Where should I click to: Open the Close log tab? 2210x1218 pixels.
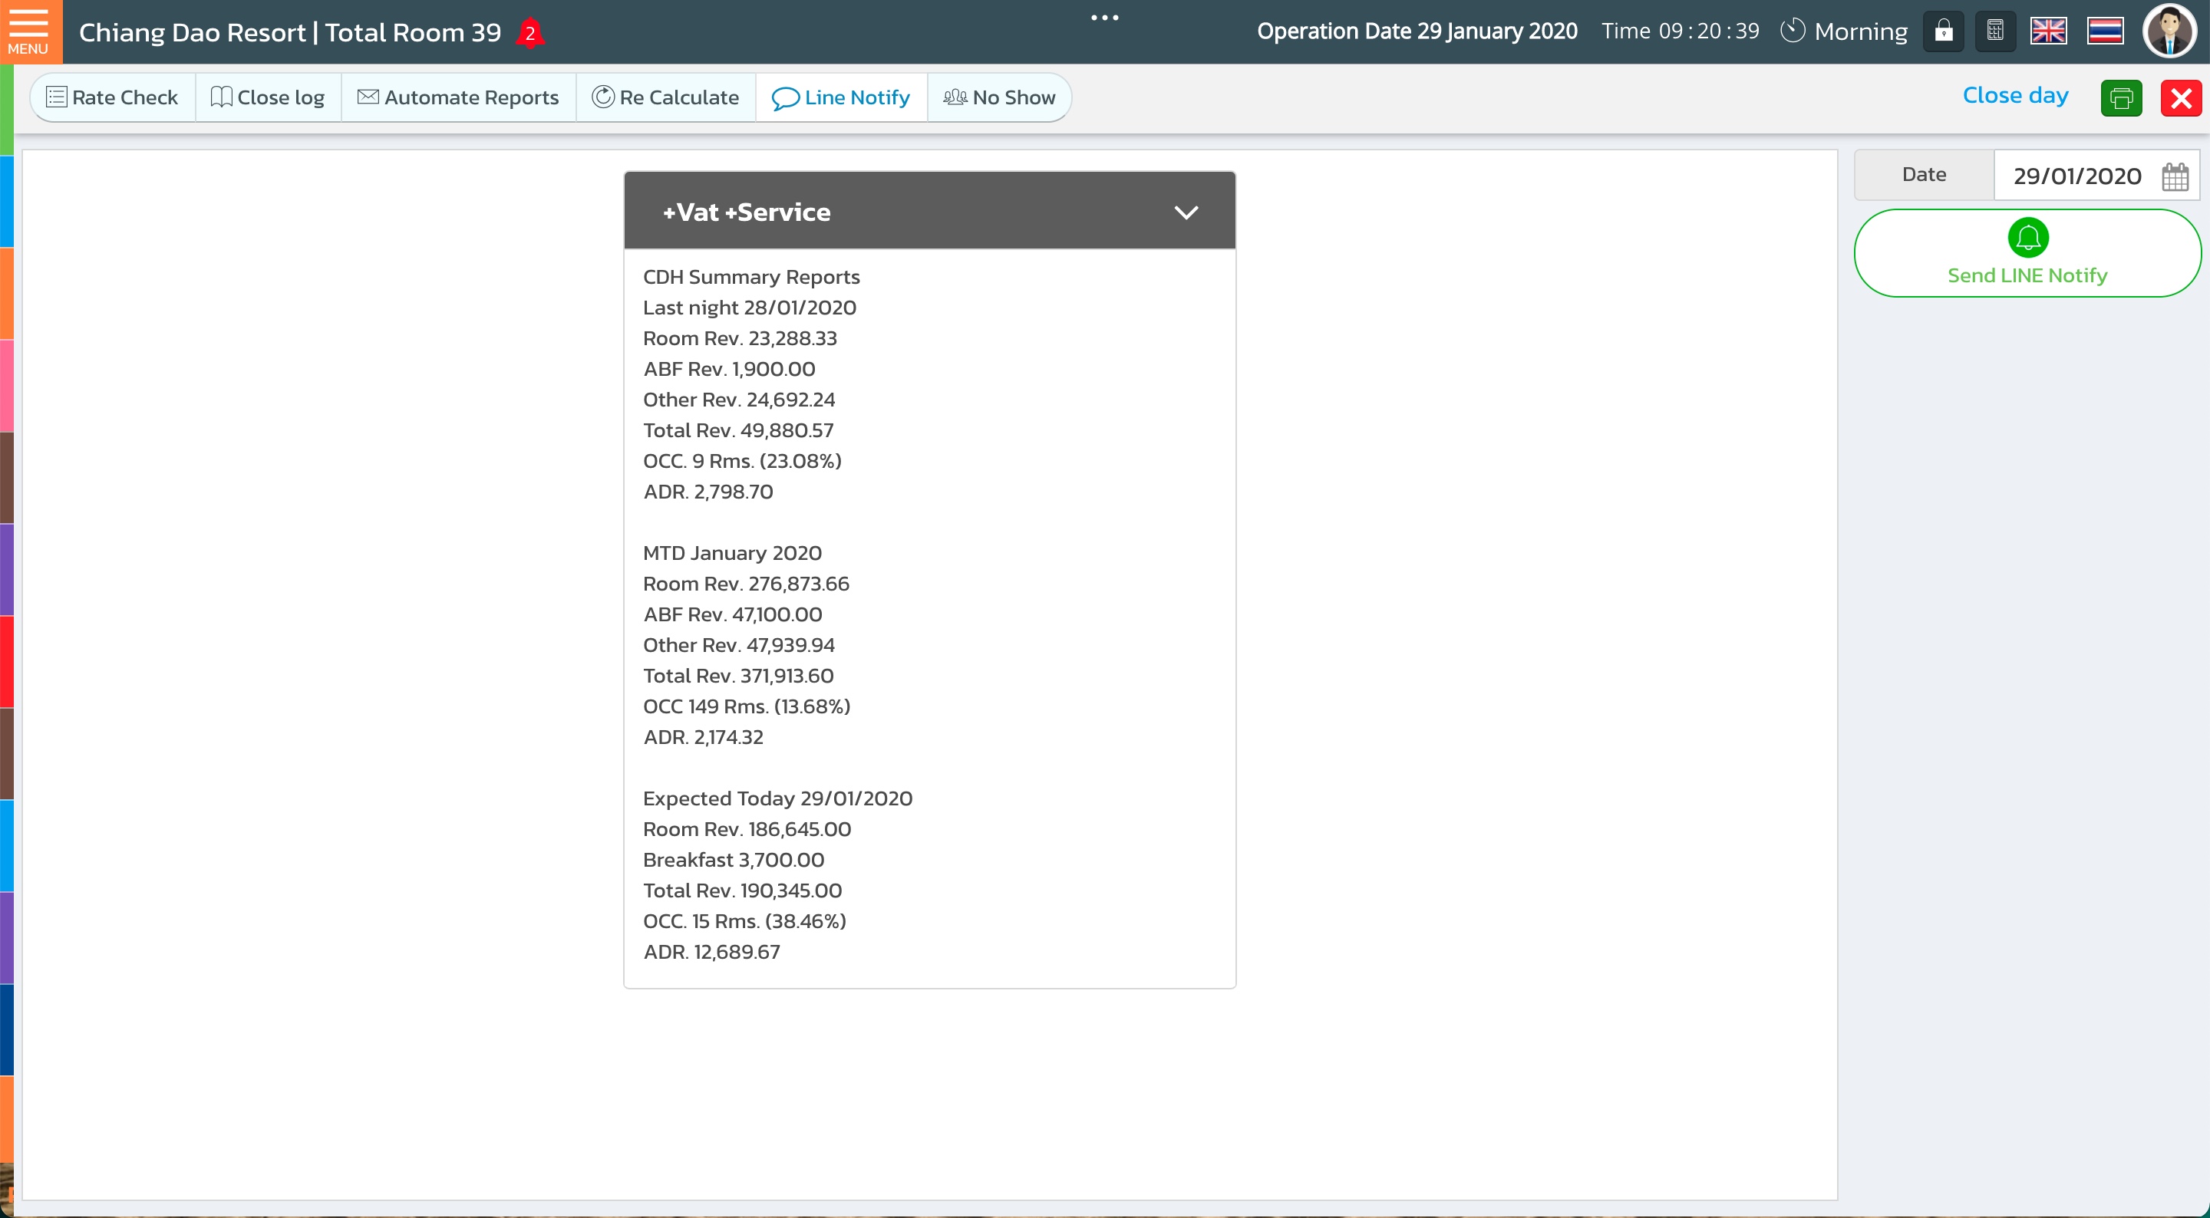click(x=268, y=97)
